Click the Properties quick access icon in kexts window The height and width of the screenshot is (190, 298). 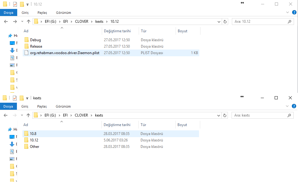click(x=14, y=98)
